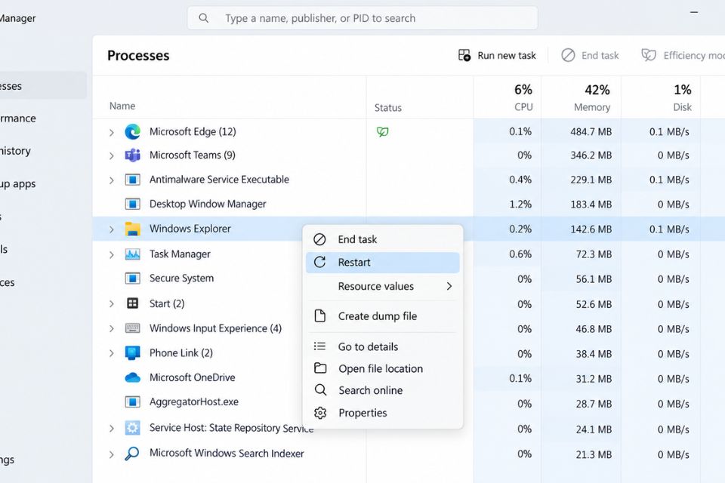
Task: Sort processes by Memory column header
Action: 582,97
